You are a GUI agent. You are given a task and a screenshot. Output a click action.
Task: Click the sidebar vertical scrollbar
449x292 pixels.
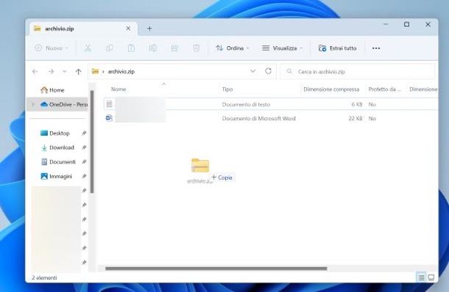coord(92,142)
